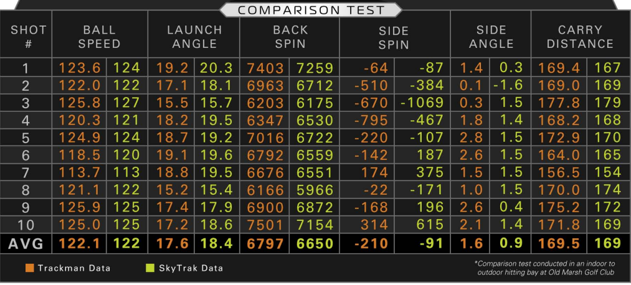Select the Comparison Test title banner
Image resolution: width=631 pixels, height=285 pixels.
[x=311, y=10]
